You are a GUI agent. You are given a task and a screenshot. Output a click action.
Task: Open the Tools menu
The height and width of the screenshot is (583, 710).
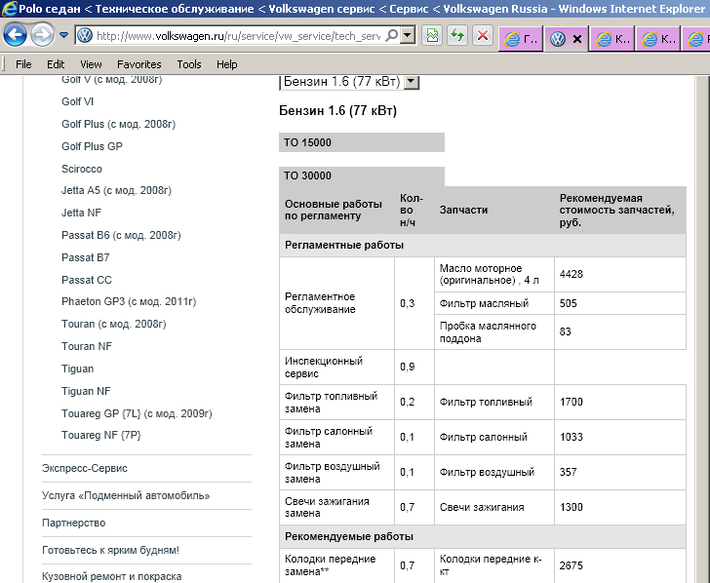coord(189,64)
